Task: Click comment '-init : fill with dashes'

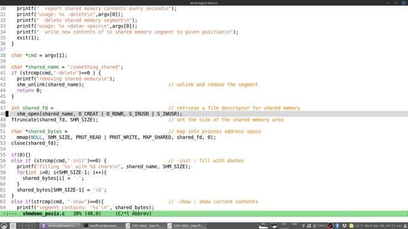Action: 206,161
